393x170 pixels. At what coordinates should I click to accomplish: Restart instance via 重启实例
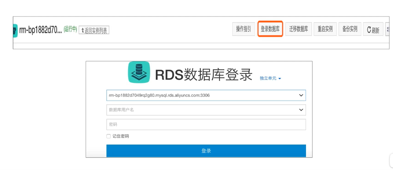point(325,29)
